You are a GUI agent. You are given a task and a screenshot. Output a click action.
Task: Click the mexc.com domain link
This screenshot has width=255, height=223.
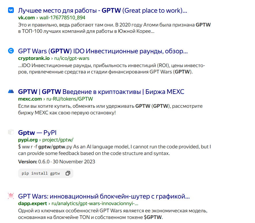pyautogui.click(x=30, y=99)
